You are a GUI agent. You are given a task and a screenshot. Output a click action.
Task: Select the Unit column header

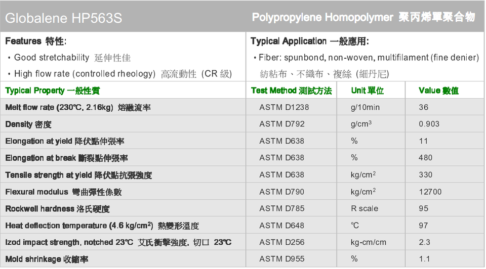367,91
